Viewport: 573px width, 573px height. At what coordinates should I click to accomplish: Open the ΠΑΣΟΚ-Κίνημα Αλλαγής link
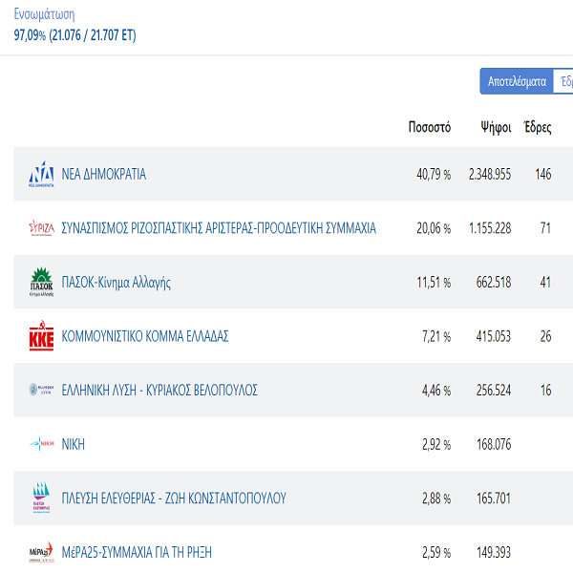click(x=116, y=283)
